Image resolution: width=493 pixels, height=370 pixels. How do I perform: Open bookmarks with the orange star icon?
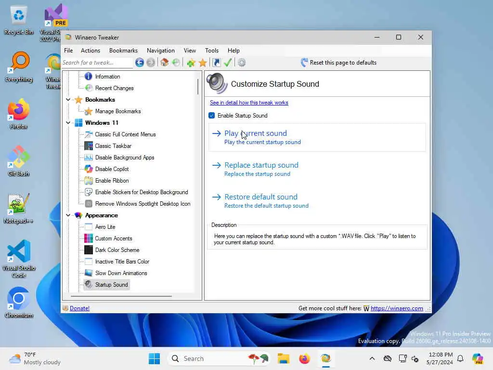[203, 63]
